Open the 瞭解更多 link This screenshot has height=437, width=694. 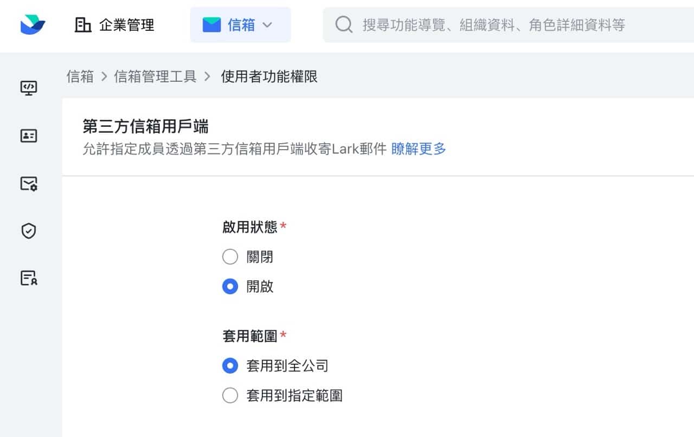click(x=419, y=149)
